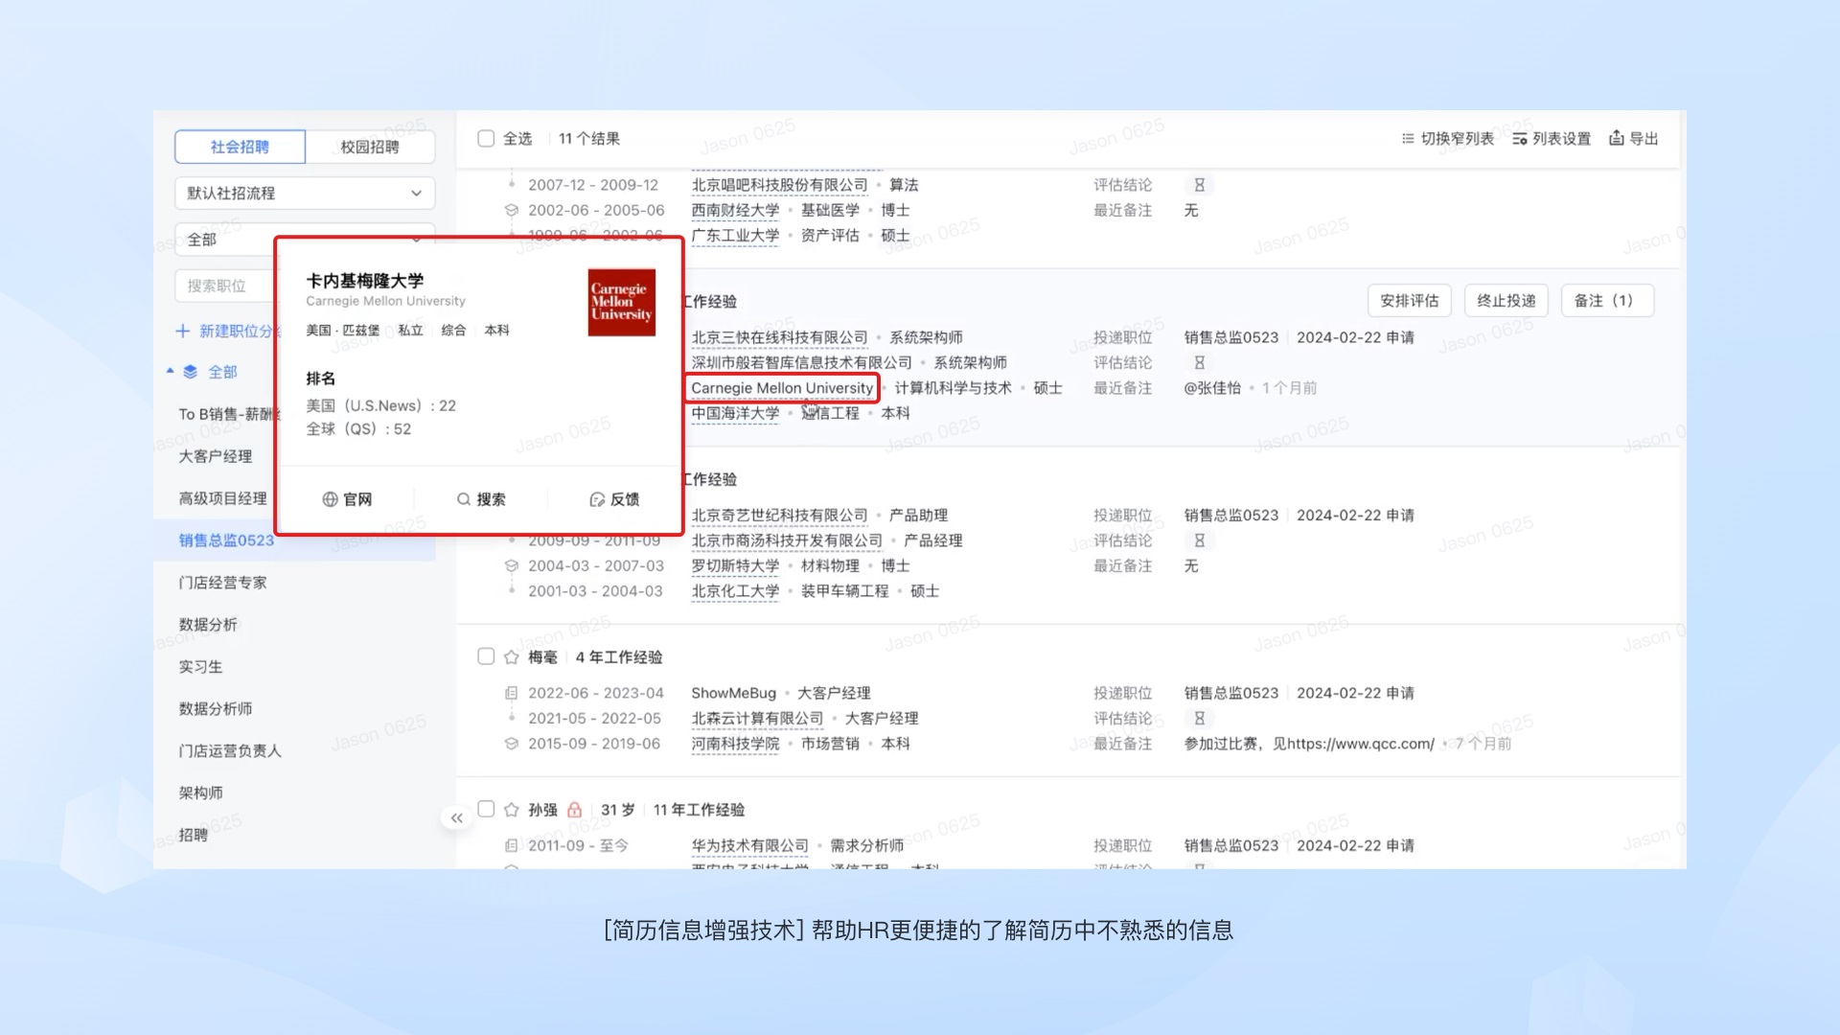Select 架构师 position in sidebar
This screenshot has height=1035, width=1840.
[200, 793]
